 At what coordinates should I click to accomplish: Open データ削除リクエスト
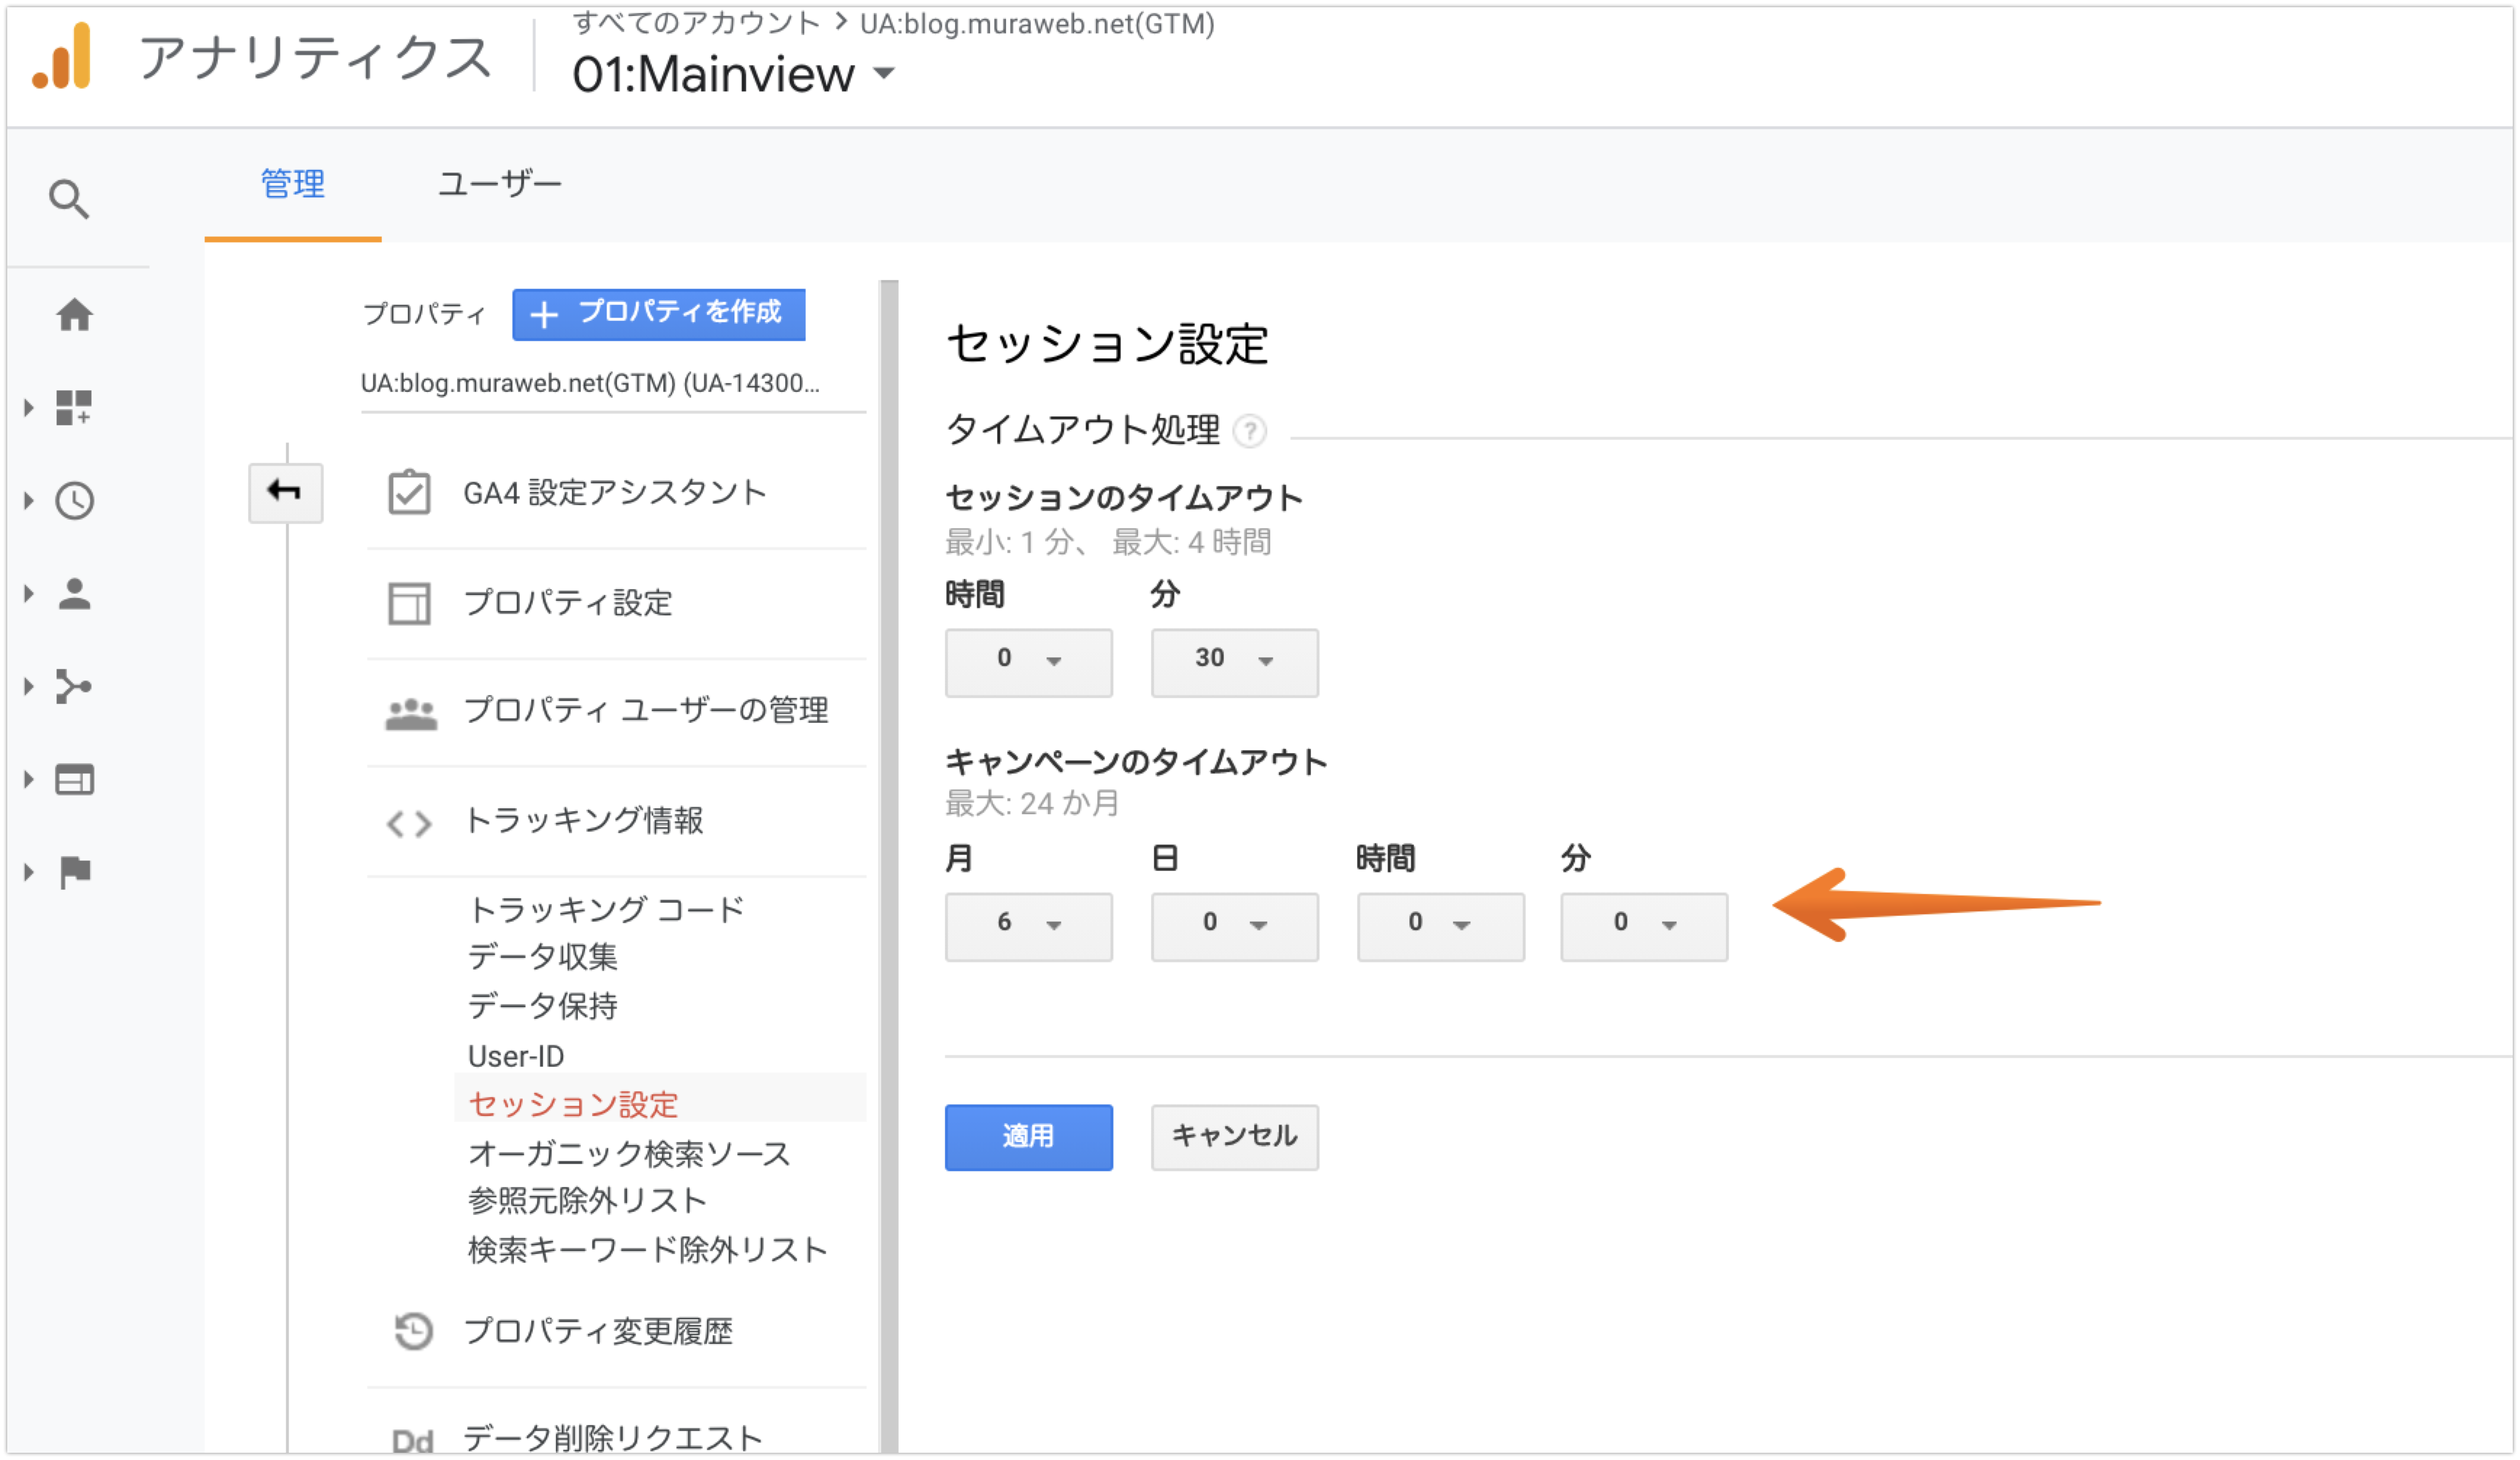pos(612,1438)
